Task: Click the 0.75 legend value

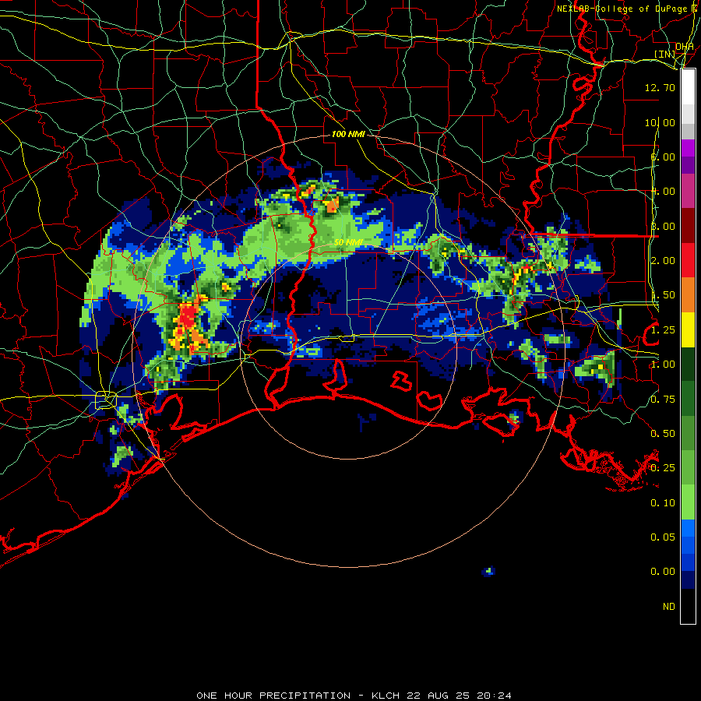Action: click(663, 400)
